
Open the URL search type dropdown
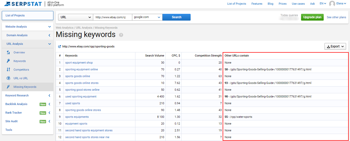click(76, 17)
